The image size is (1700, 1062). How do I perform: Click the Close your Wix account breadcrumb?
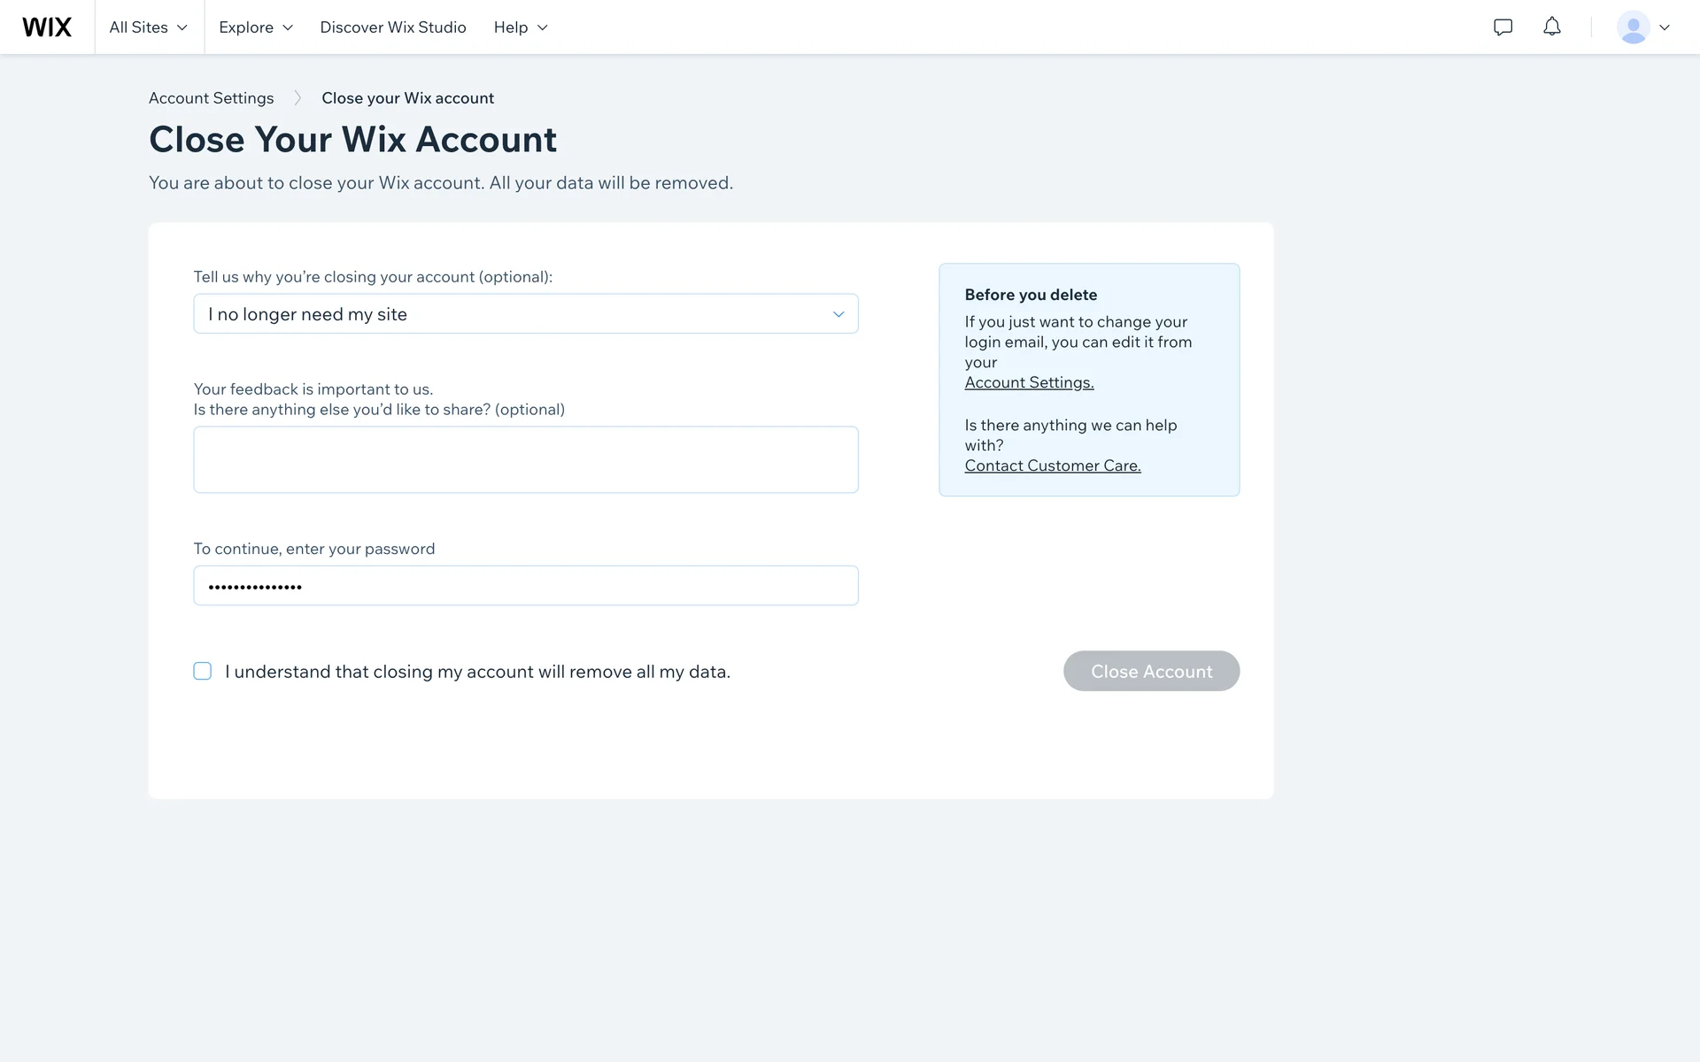407,98
